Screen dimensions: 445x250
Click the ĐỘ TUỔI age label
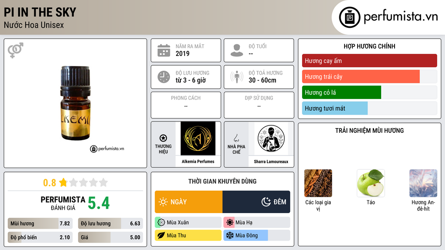[258, 46]
